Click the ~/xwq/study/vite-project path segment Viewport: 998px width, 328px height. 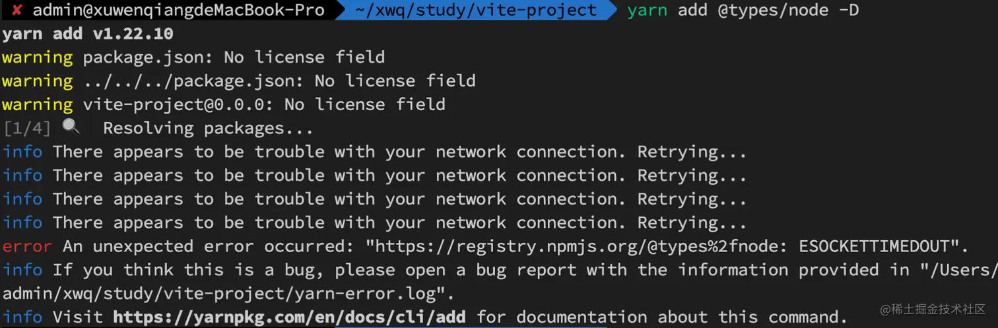475,10
